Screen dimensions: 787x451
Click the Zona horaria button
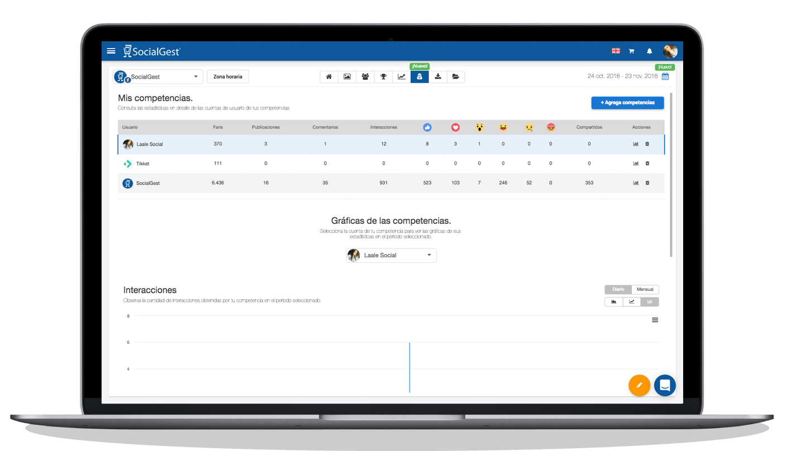pos(228,76)
